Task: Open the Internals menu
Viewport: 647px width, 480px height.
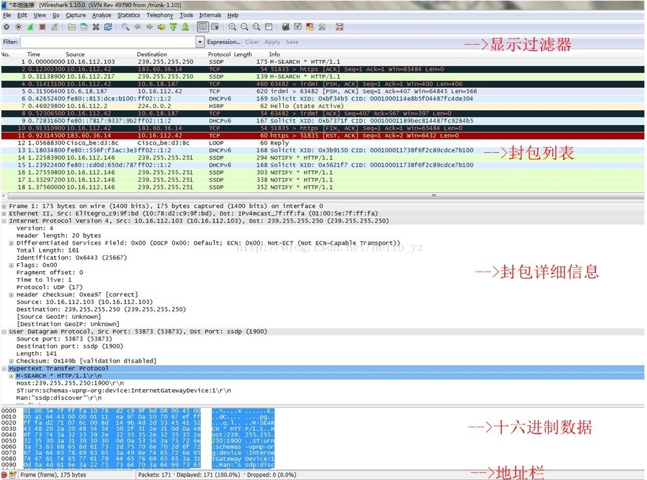Action: click(x=210, y=15)
